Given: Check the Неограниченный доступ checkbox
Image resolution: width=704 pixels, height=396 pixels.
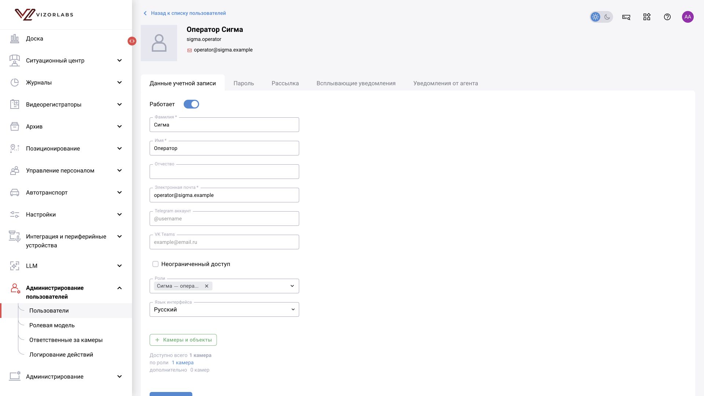Looking at the screenshot, I should 155,264.
